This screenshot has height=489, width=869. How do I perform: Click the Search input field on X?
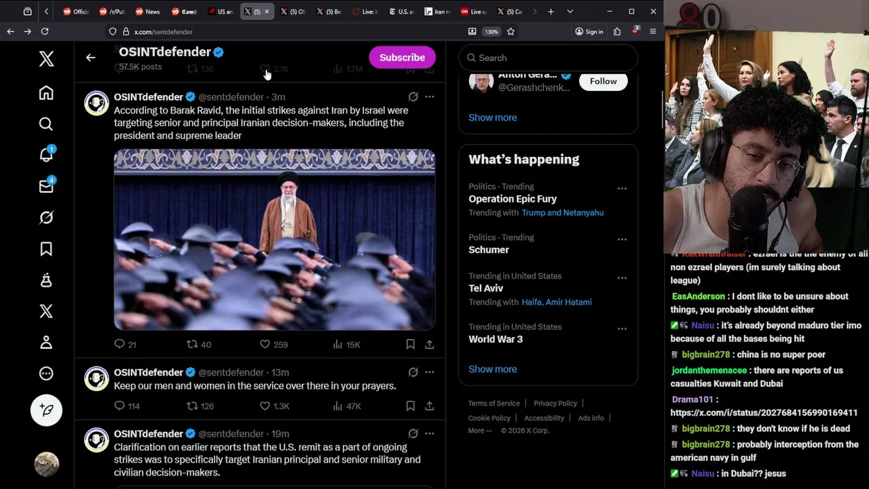pyautogui.click(x=549, y=58)
